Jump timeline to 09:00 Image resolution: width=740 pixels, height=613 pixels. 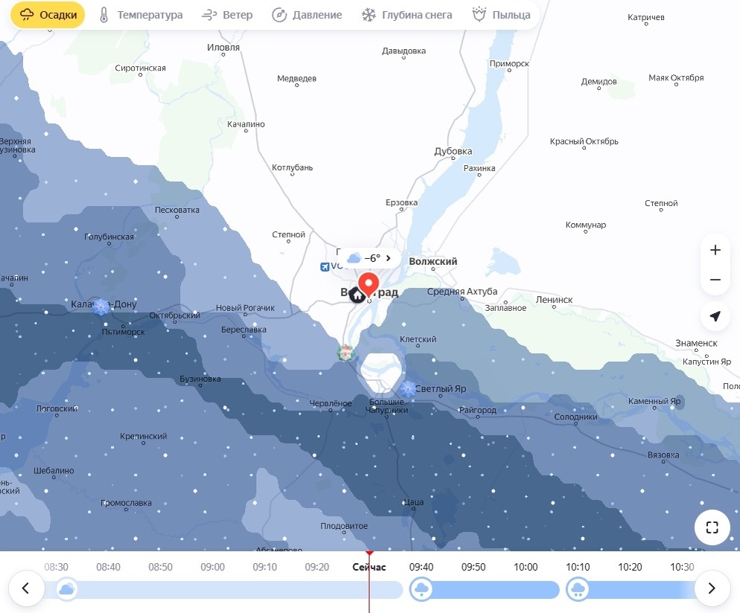[x=212, y=567]
